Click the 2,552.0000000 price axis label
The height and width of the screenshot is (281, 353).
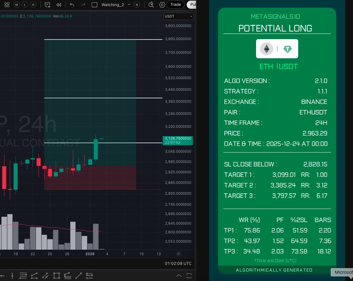178,242
